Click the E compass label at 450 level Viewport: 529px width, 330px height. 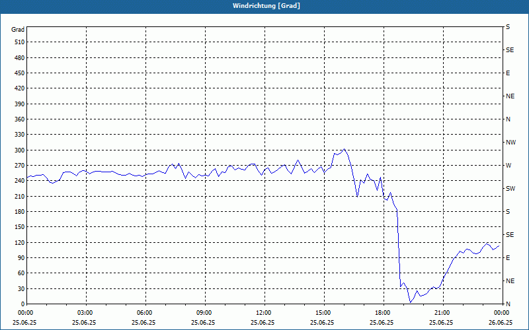tap(508, 73)
